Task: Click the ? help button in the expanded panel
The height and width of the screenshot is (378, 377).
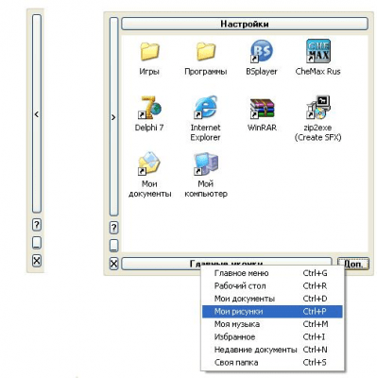Action: click(x=113, y=228)
